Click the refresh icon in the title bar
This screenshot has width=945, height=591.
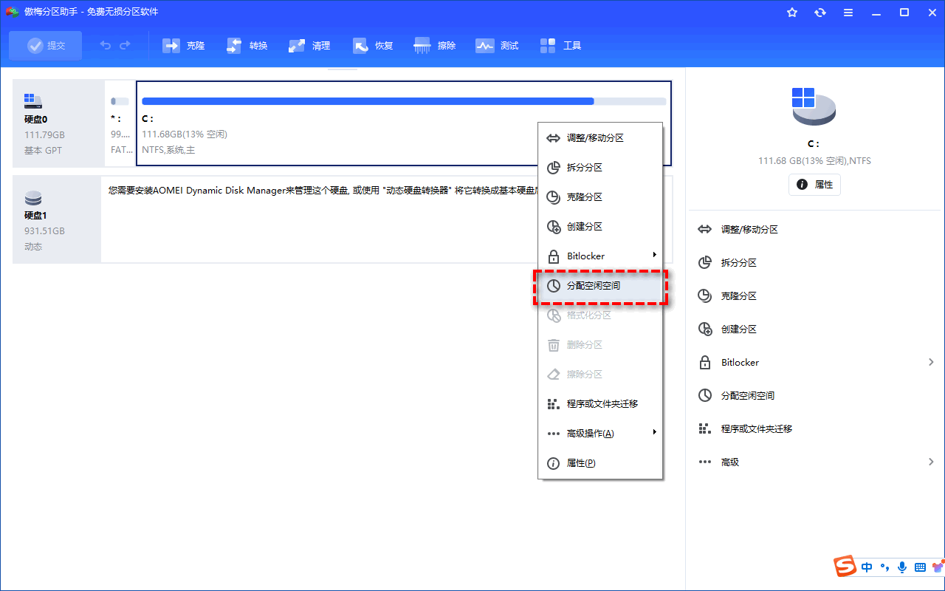point(820,13)
